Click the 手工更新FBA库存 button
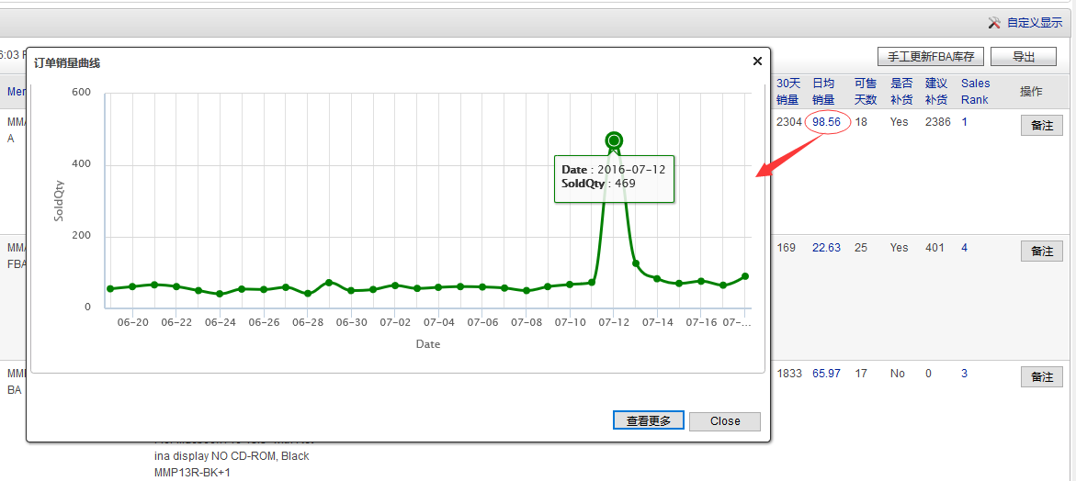Screen dimensions: 1076x481 pos(930,57)
